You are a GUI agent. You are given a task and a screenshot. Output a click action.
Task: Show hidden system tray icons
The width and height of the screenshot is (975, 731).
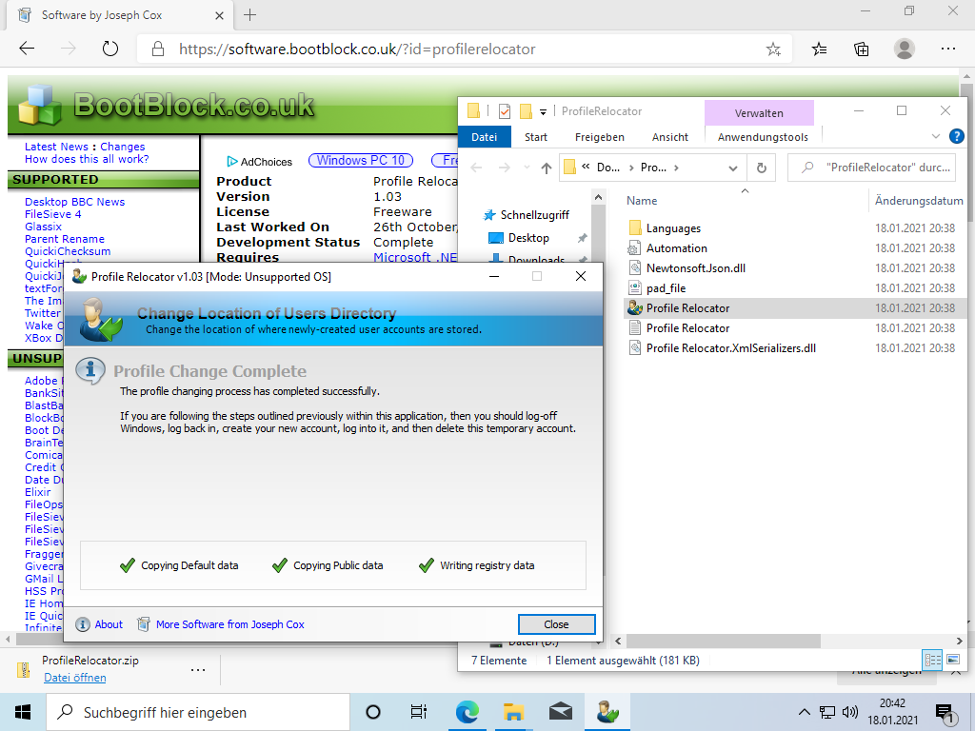804,712
